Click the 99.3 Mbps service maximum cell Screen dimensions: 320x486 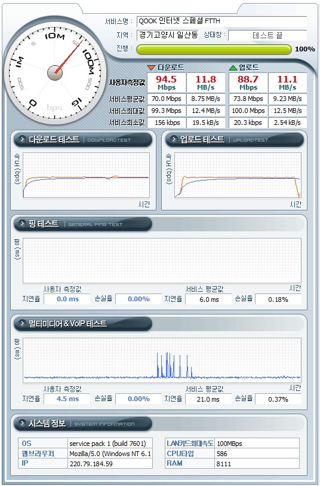click(167, 111)
